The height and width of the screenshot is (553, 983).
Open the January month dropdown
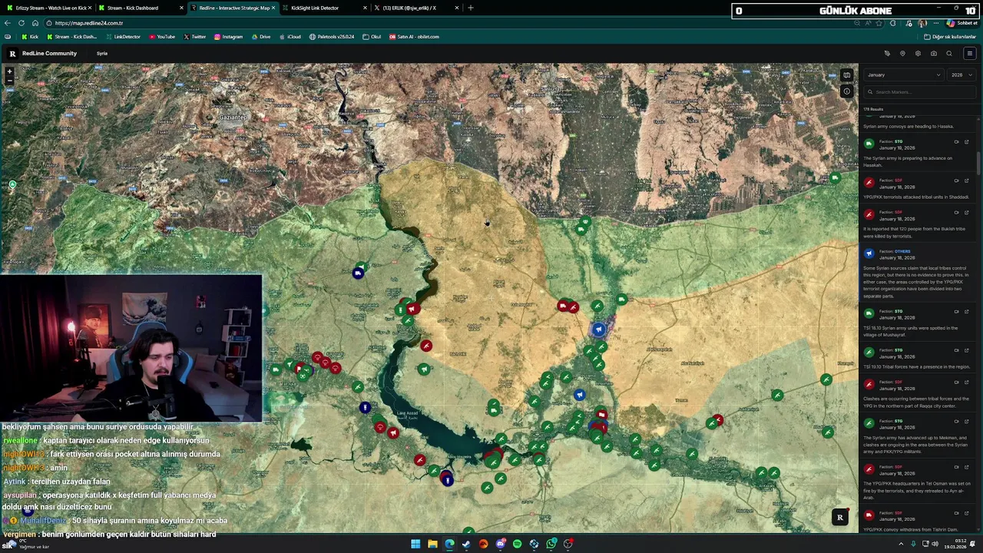click(904, 75)
